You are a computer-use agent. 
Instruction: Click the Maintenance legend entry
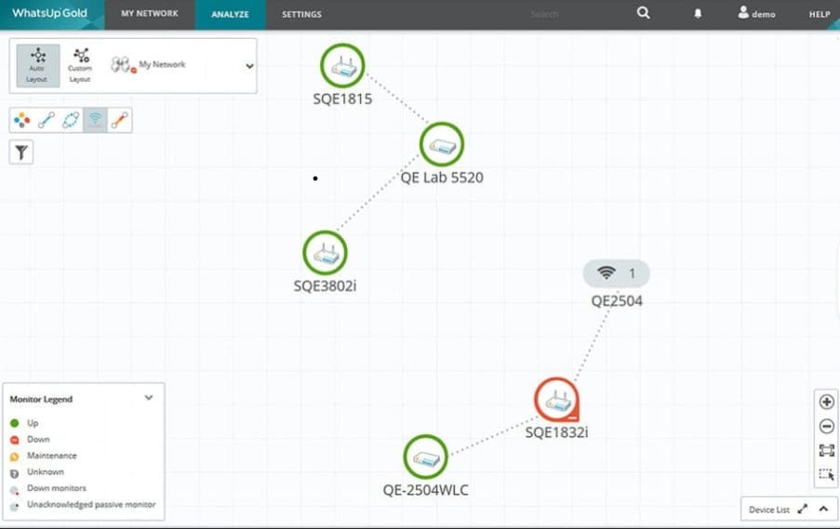click(x=44, y=456)
